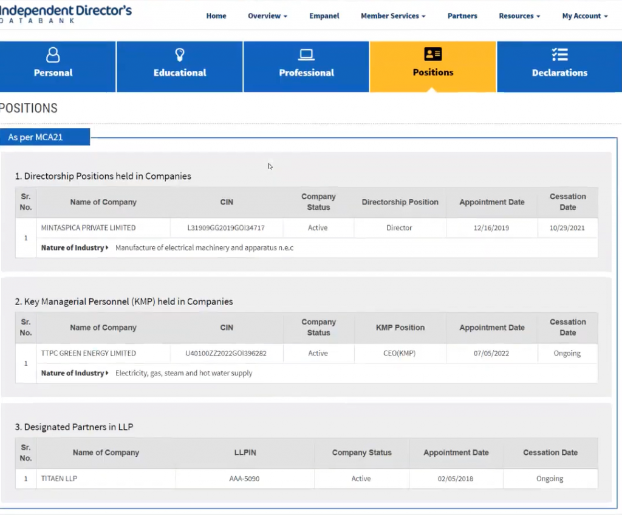Image resolution: width=622 pixels, height=515 pixels.
Task: Click the Personal tab person icon
Action: tap(53, 55)
